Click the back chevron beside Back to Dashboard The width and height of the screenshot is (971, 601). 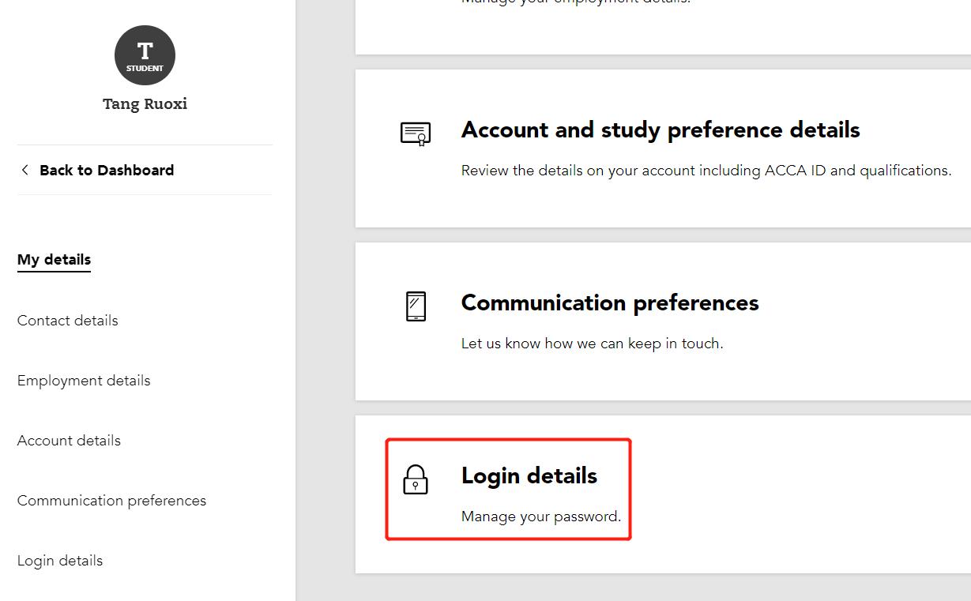25,170
